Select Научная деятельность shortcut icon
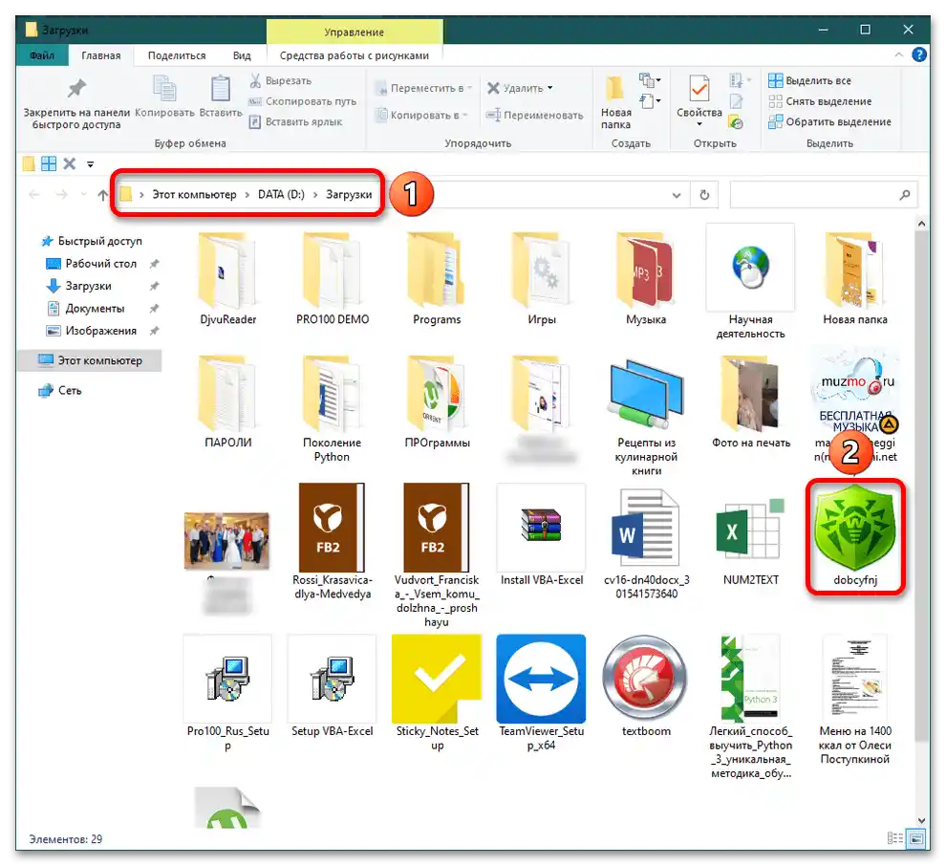 pyautogui.click(x=750, y=281)
